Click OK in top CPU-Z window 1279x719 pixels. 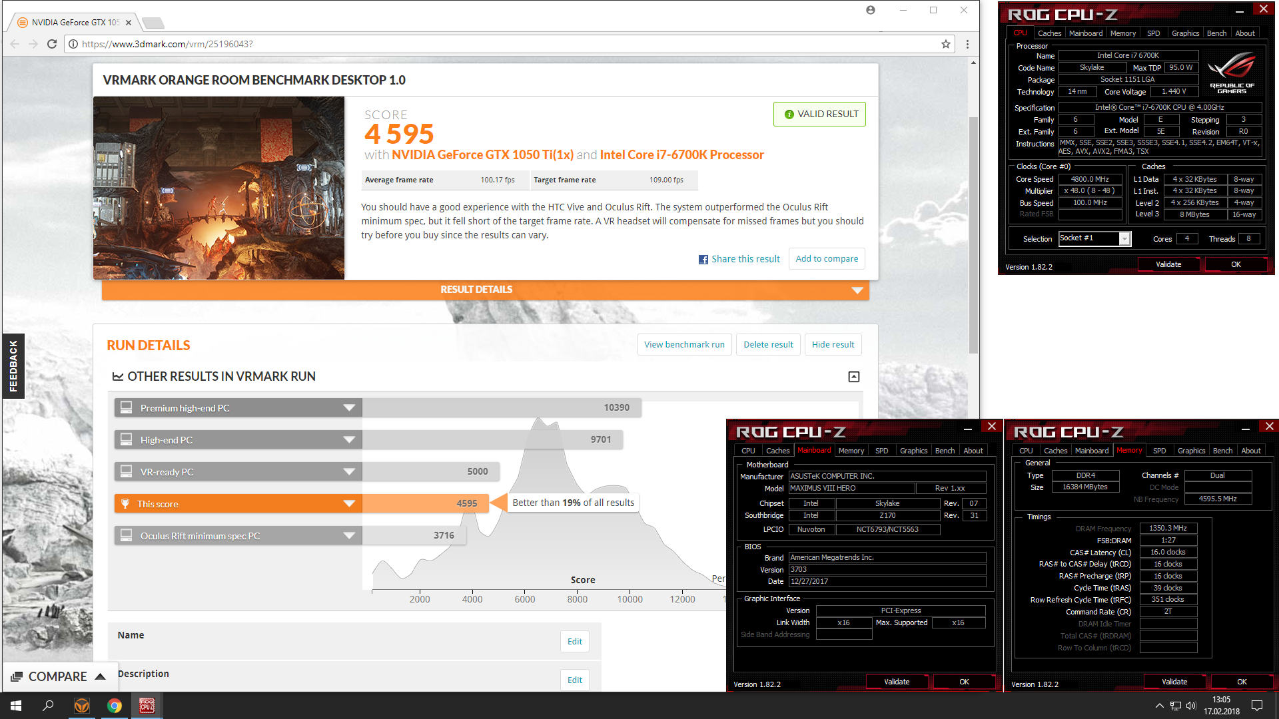(1236, 264)
